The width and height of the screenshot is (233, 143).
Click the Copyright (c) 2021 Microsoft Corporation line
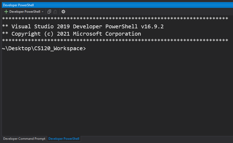(72, 34)
